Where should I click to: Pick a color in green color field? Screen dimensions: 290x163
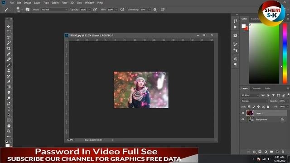pos(264,53)
